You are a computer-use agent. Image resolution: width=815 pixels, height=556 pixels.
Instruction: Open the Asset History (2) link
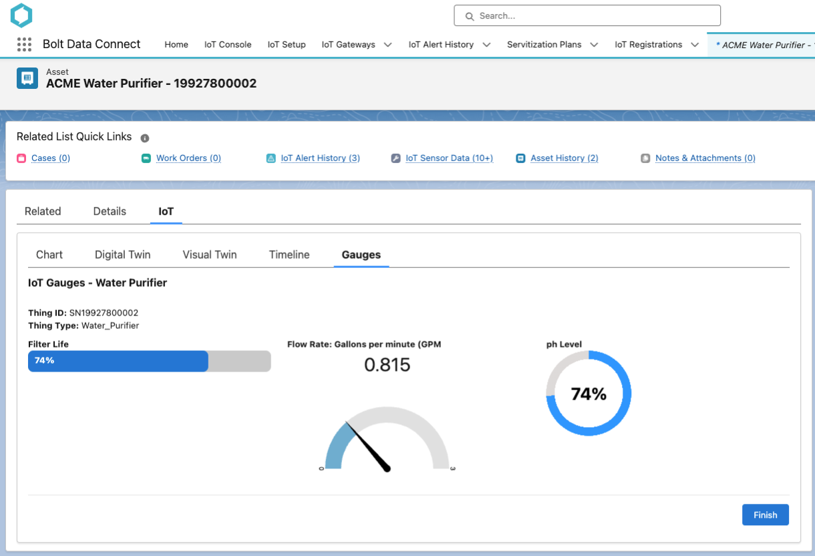click(x=564, y=158)
